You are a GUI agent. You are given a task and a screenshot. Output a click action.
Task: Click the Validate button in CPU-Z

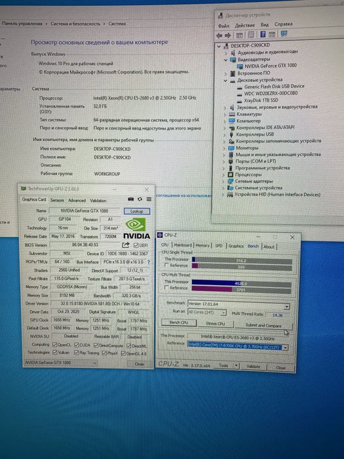tap(254, 366)
